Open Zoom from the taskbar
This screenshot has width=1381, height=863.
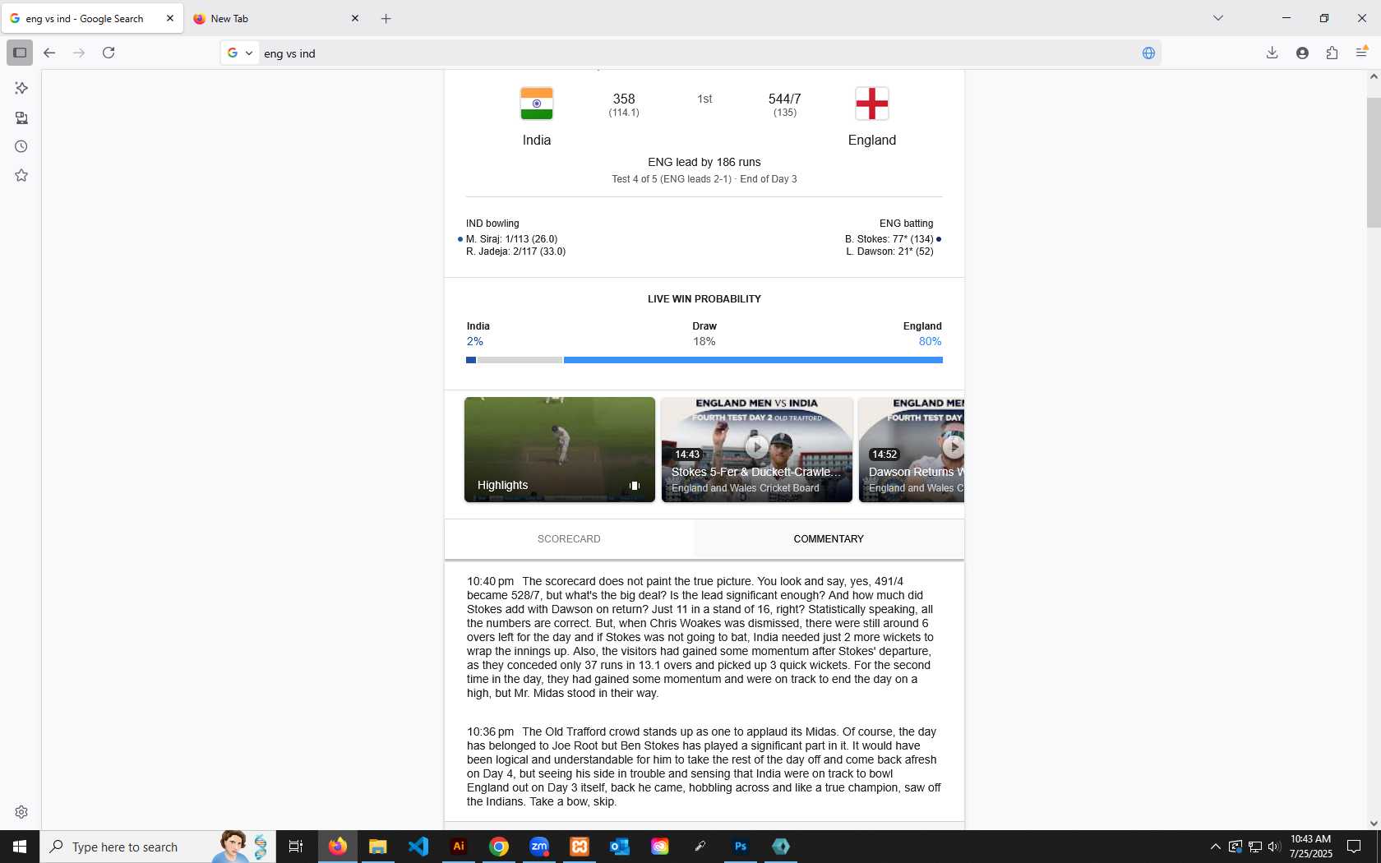coord(539,847)
